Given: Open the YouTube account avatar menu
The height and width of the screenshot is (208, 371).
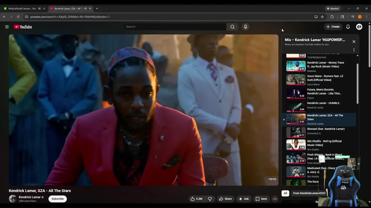Looking at the screenshot, I should (x=359, y=27).
